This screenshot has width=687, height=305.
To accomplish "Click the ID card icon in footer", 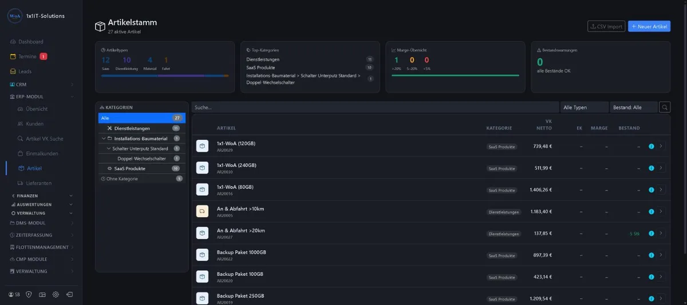I will point(42,295).
